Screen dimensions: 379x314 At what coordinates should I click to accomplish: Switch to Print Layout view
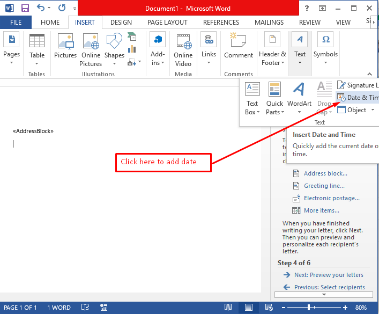(249, 308)
